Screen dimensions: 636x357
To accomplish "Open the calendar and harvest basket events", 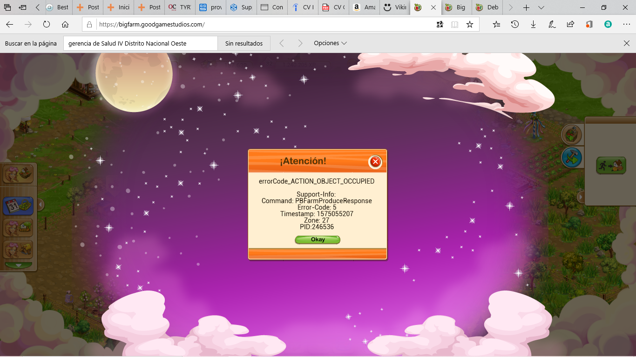I will click(18, 205).
